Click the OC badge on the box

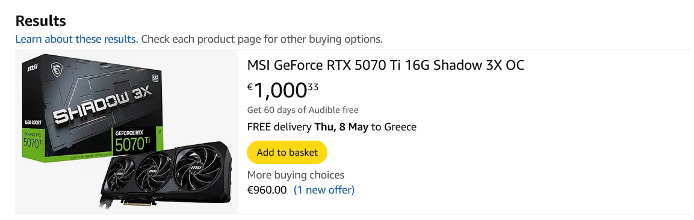click(155, 78)
